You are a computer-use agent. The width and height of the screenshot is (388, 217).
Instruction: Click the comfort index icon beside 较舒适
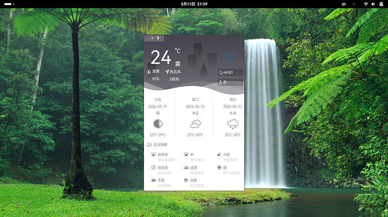pyautogui.click(x=154, y=154)
